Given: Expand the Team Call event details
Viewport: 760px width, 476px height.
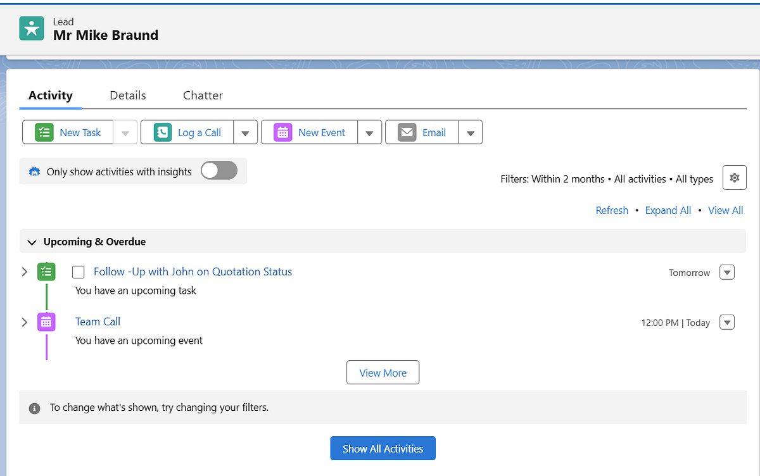Looking at the screenshot, I should [x=25, y=322].
